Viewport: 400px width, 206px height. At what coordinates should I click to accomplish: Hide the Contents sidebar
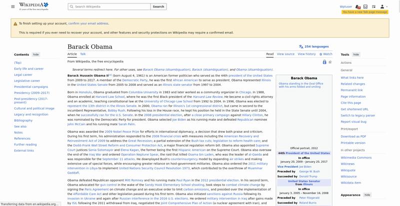click(35, 54)
